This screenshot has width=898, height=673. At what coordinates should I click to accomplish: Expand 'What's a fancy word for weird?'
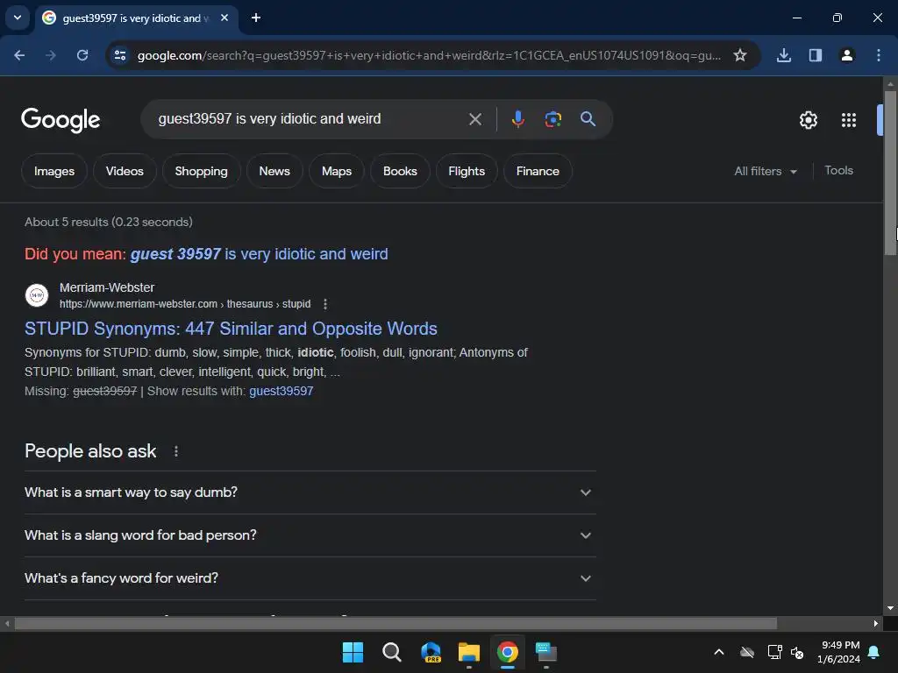pyautogui.click(x=310, y=578)
